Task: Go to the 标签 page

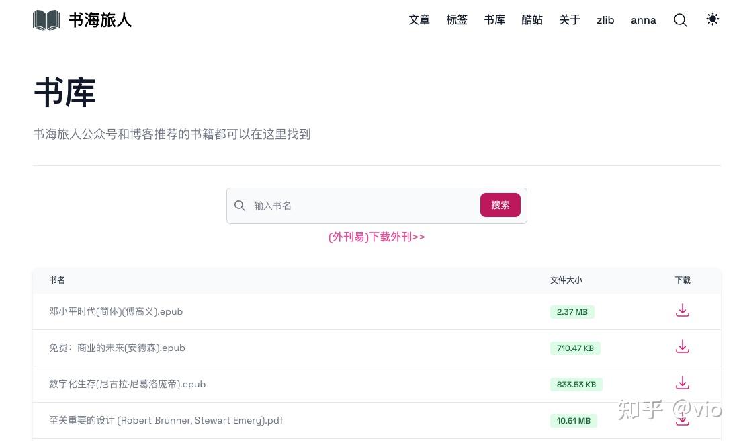Action: (457, 20)
